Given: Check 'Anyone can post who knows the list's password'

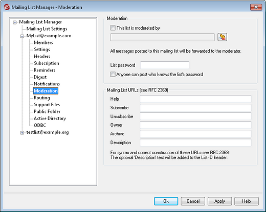Looking at the screenshot, I should point(113,74).
